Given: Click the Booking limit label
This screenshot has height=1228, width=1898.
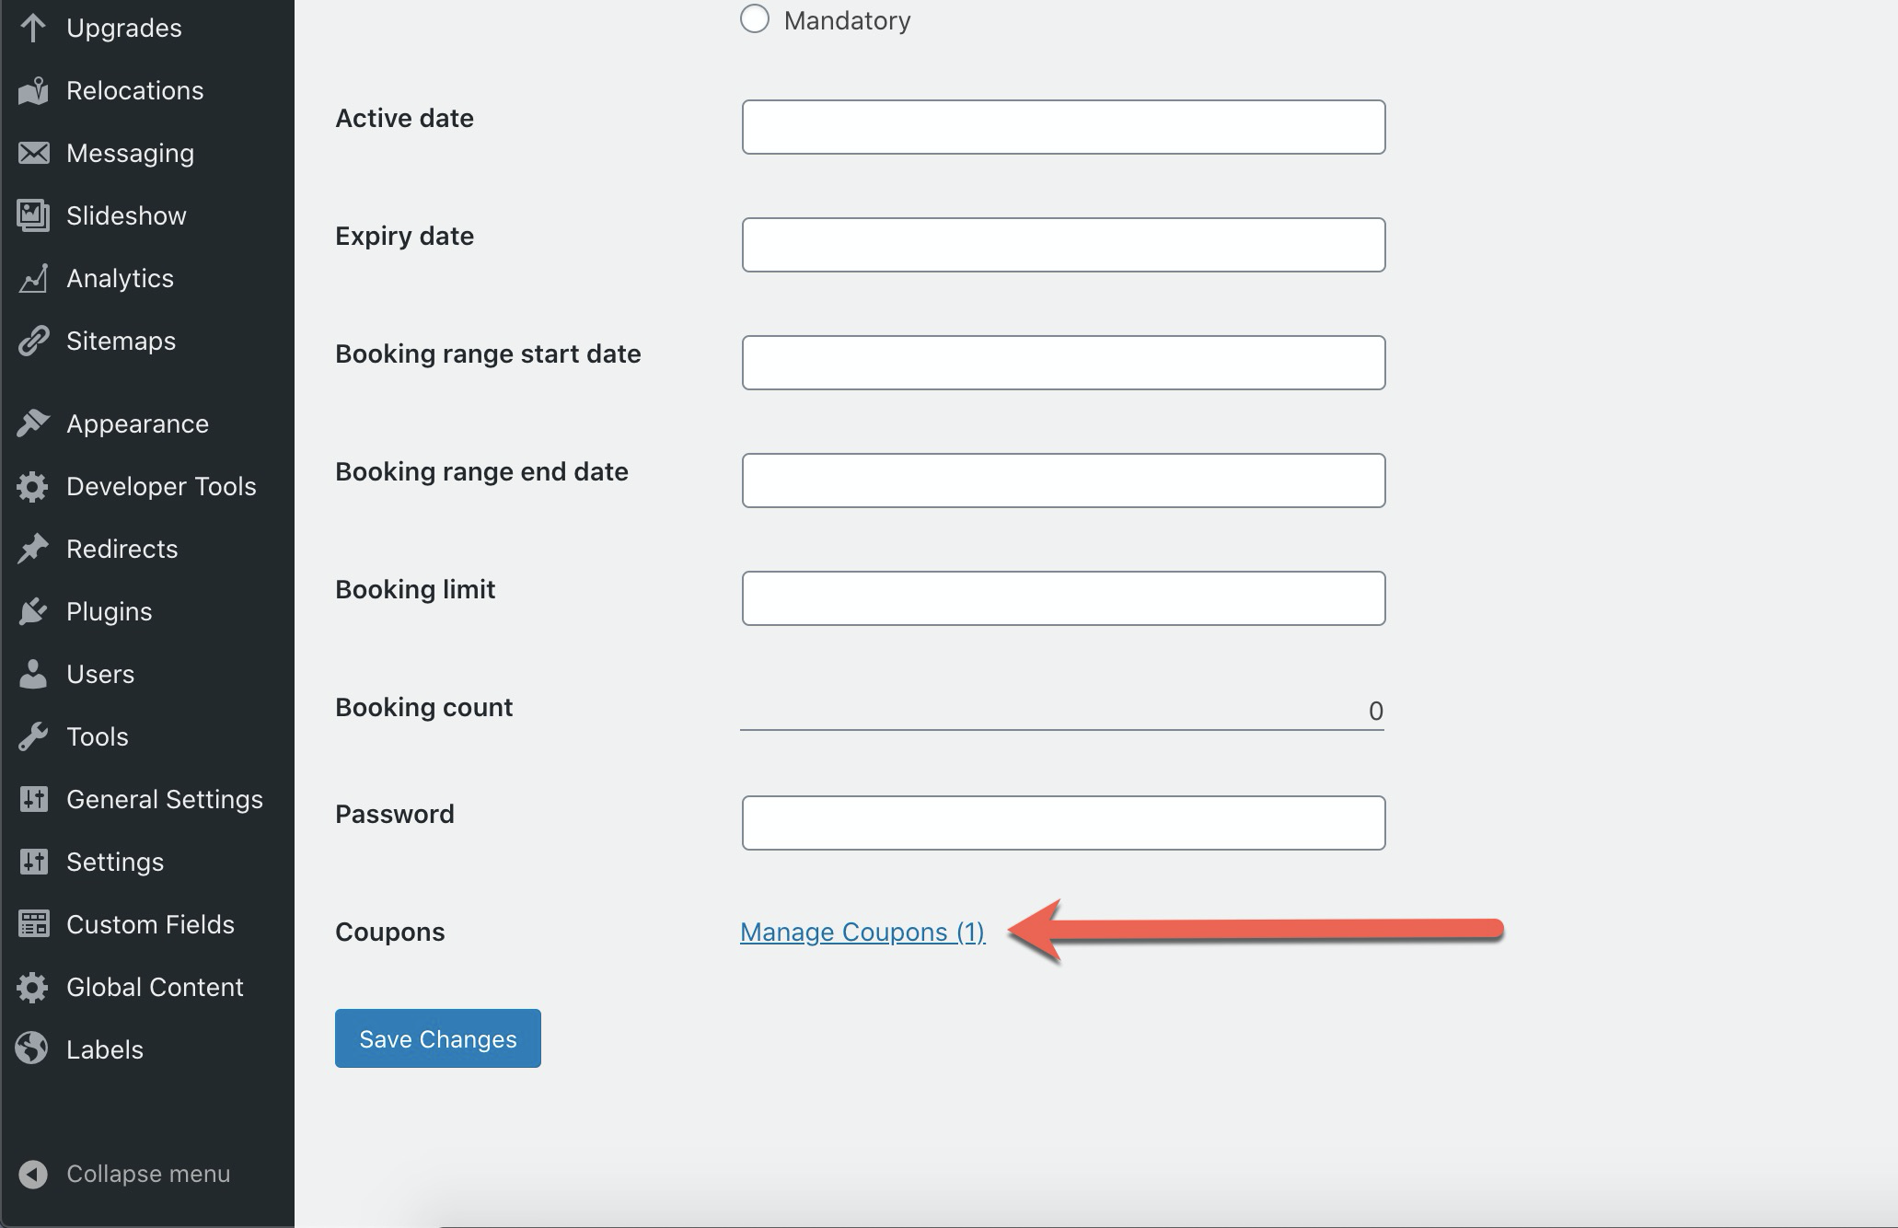Looking at the screenshot, I should (415, 589).
